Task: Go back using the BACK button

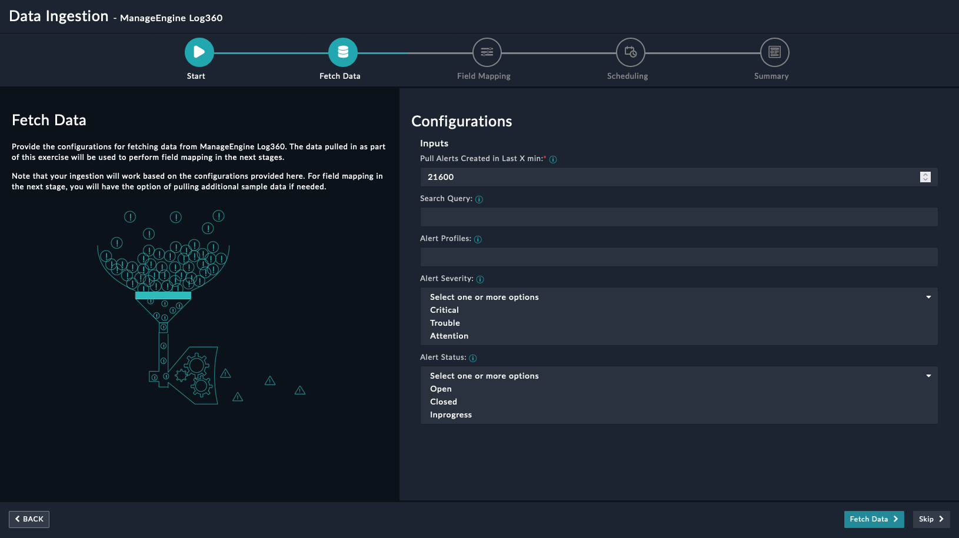Action: click(29, 519)
